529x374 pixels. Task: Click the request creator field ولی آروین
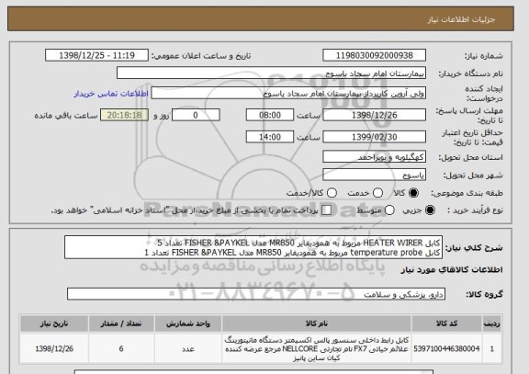pos(288,93)
